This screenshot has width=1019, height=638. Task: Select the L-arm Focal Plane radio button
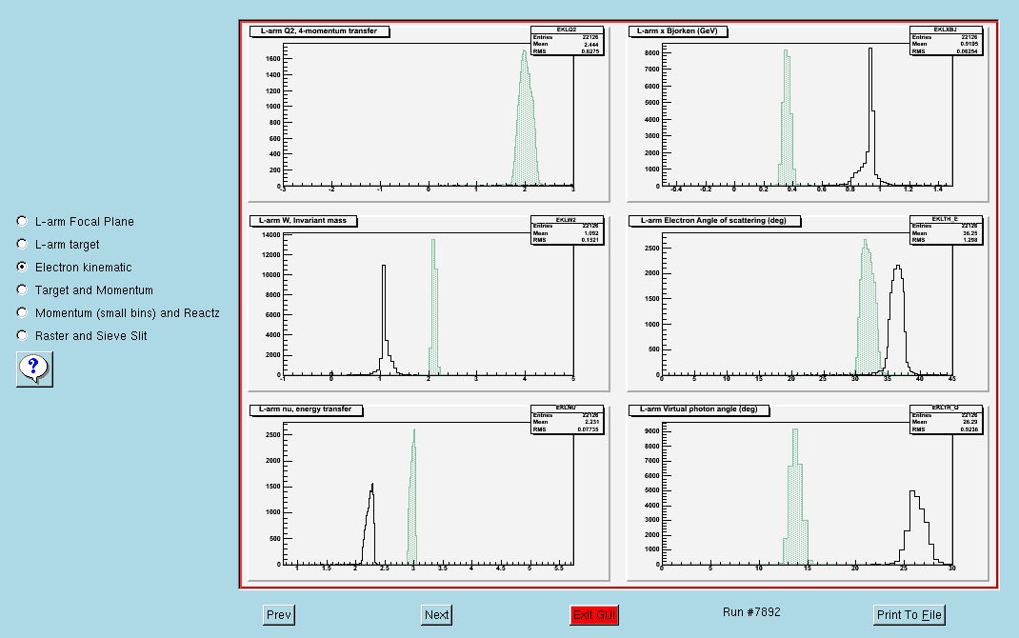[x=22, y=222]
